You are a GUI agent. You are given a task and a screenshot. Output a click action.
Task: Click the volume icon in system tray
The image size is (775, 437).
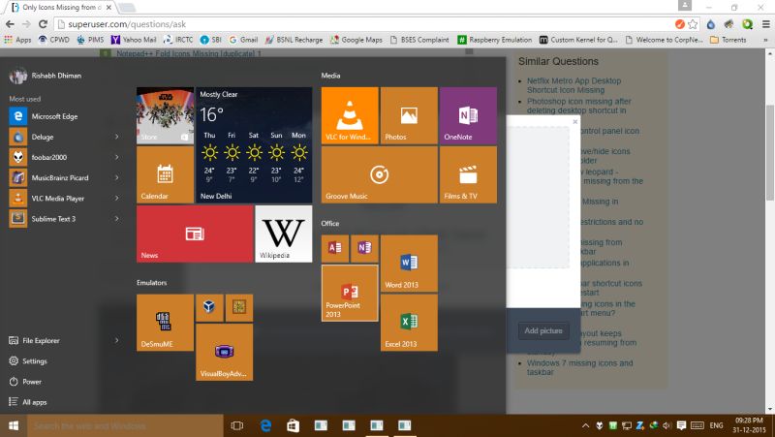(666, 425)
